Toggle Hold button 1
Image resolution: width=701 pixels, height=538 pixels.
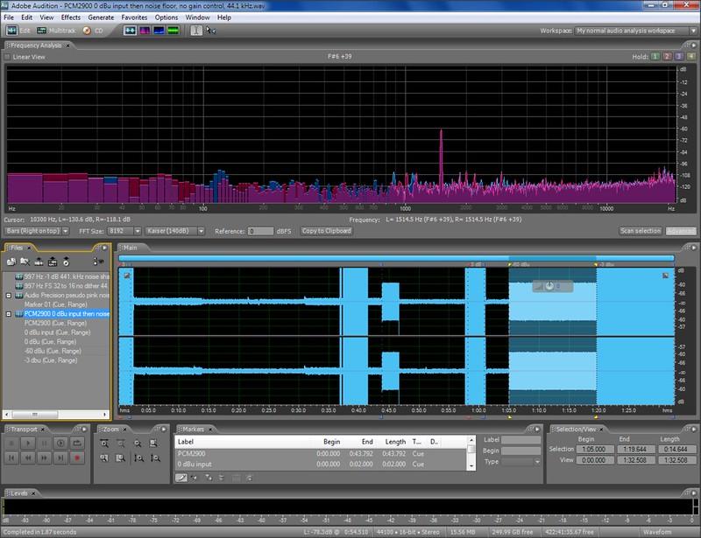click(654, 57)
